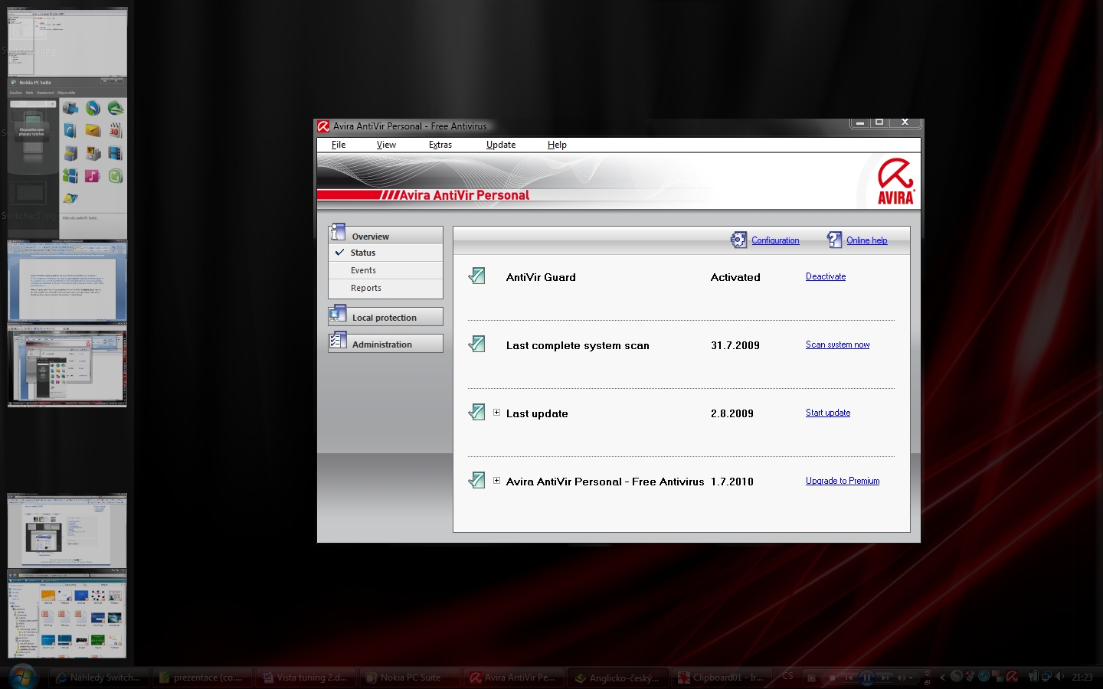Screen dimensions: 1103x689
Task: Click the Administration checklist icon
Action: [x=338, y=341]
